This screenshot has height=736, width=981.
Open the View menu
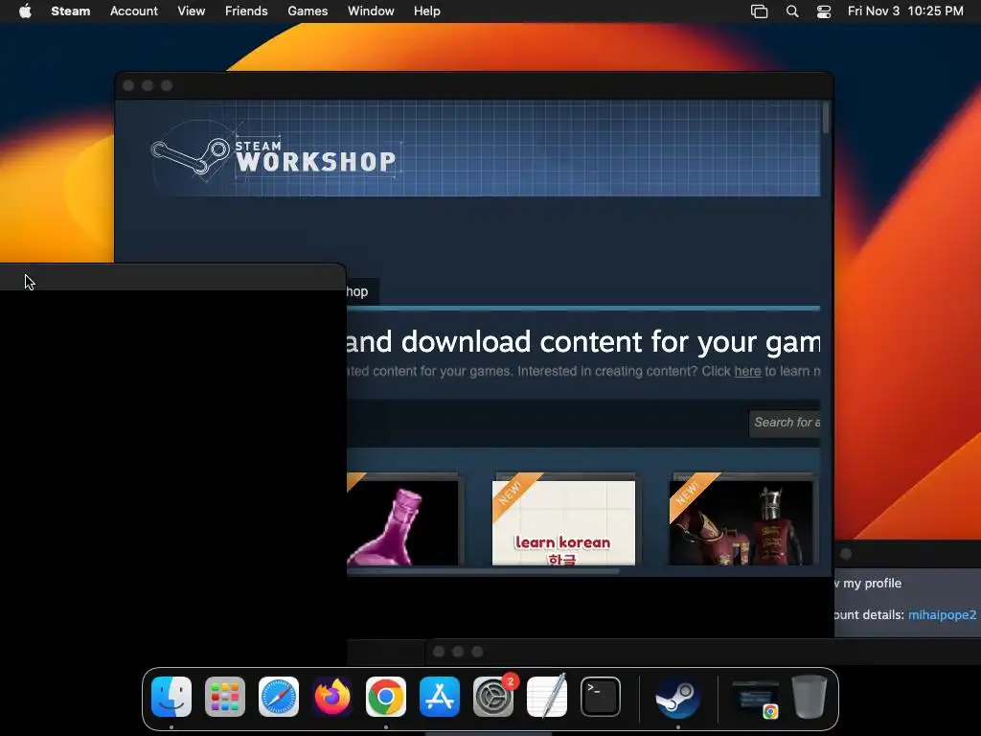(191, 11)
